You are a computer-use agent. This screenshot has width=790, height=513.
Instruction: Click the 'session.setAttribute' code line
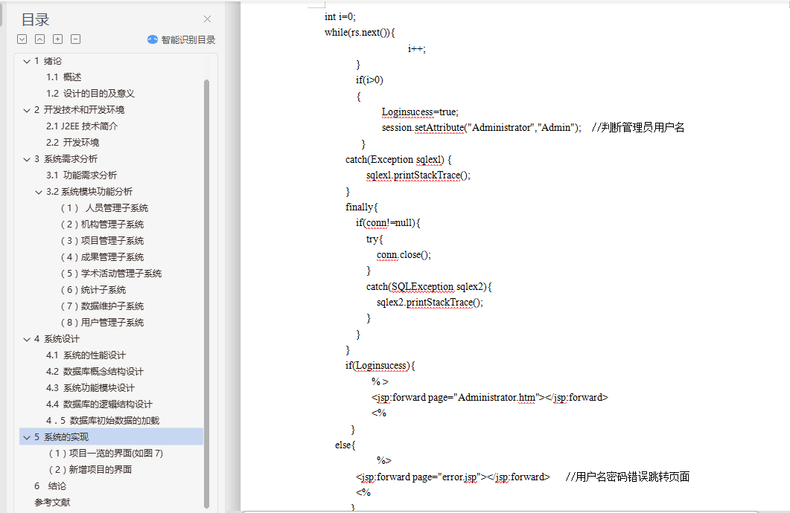[x=481, y=127]
